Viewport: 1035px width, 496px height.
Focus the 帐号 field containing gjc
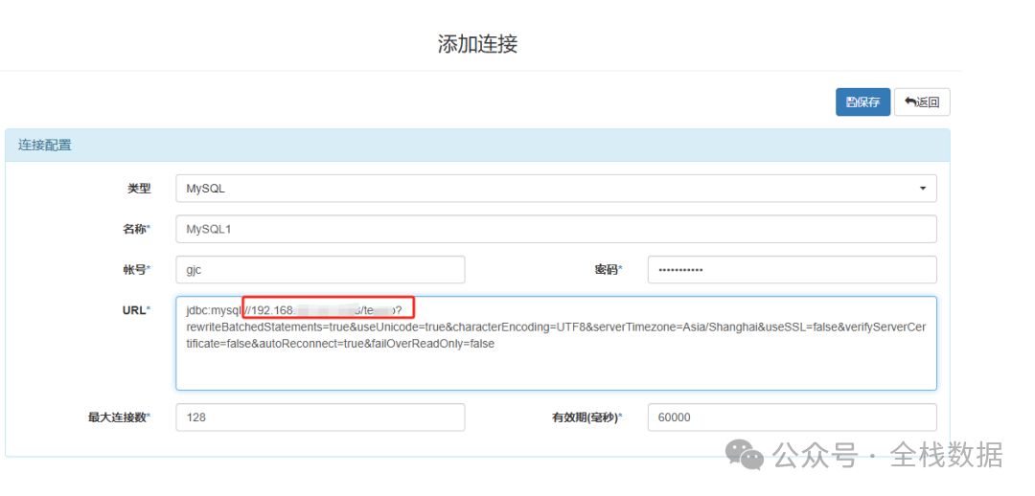pos(320,270)
